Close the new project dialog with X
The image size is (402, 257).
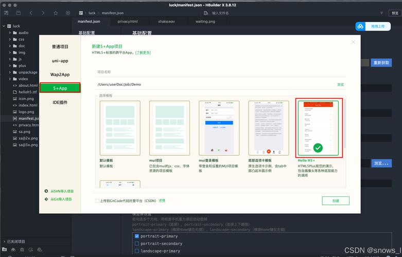(x=353, y=42)
